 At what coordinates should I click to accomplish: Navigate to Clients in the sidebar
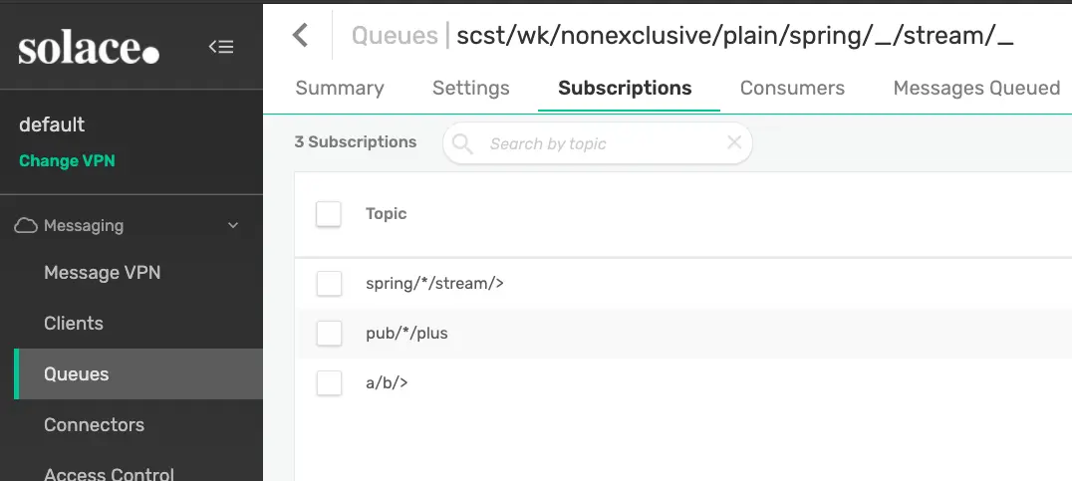tap(74, 324)
